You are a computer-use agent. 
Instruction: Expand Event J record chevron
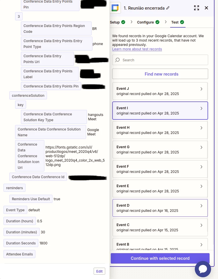click(x=201, y=89)
